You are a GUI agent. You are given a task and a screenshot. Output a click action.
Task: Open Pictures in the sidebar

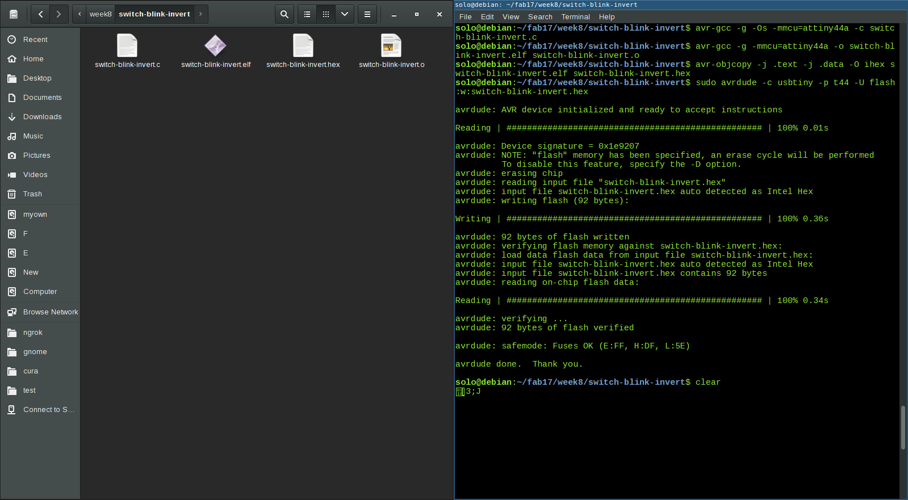40,156
